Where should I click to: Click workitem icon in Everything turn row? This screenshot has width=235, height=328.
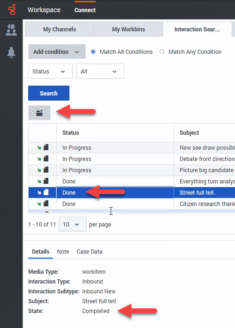tap(46, 181)
